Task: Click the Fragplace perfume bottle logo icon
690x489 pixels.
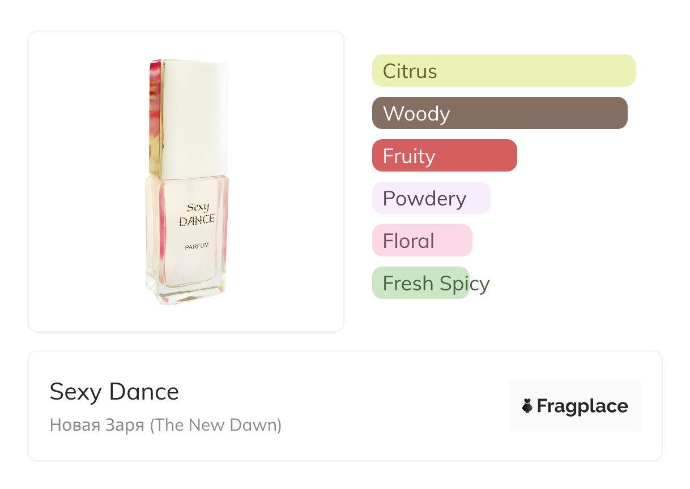Action: (x=527, y=406)
